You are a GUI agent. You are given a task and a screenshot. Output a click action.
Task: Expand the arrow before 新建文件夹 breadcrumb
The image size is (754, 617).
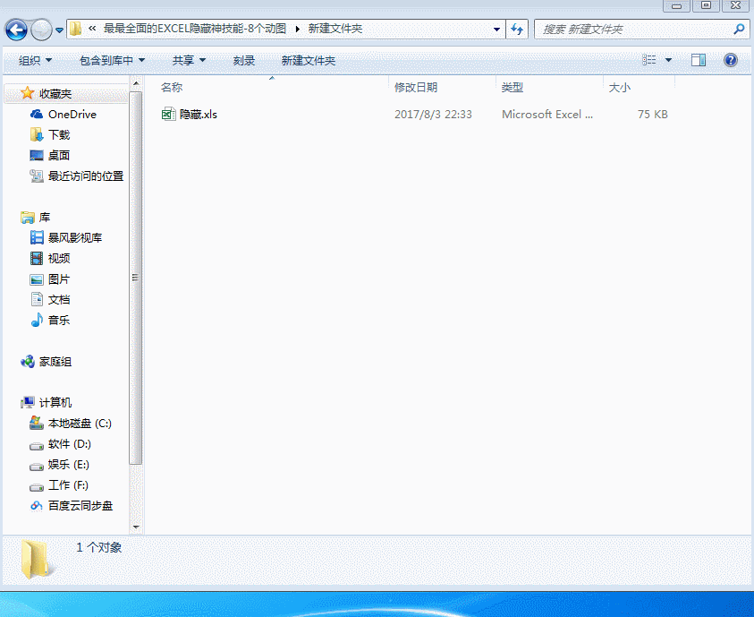[297, 30]
